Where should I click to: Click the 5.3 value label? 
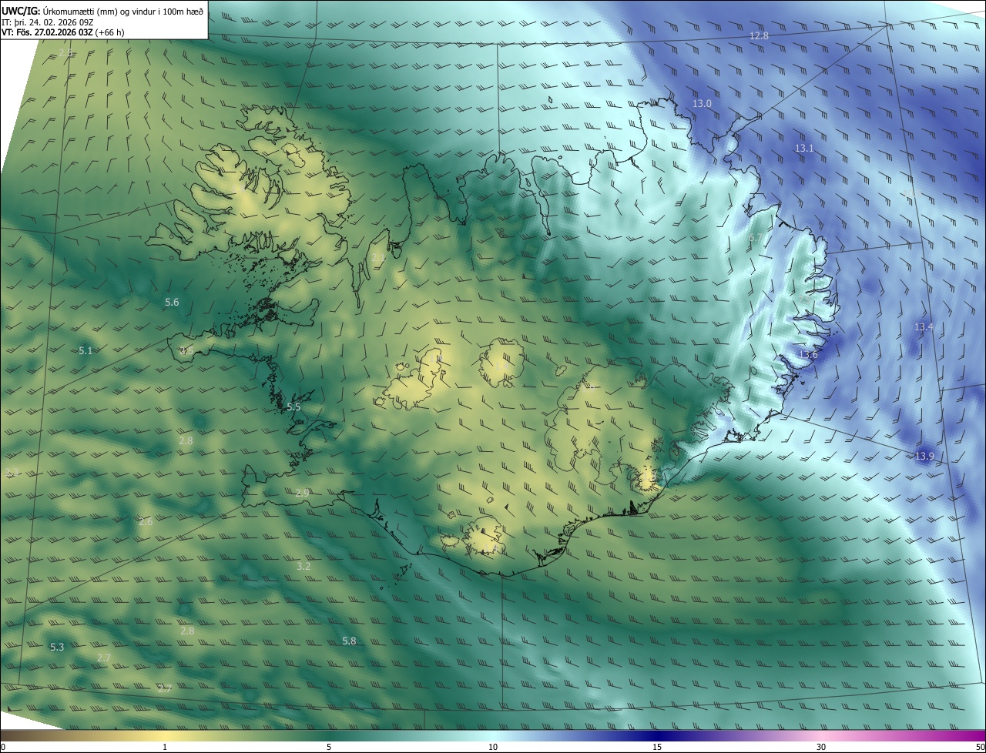pyautogui.click(x=57, y=647)
